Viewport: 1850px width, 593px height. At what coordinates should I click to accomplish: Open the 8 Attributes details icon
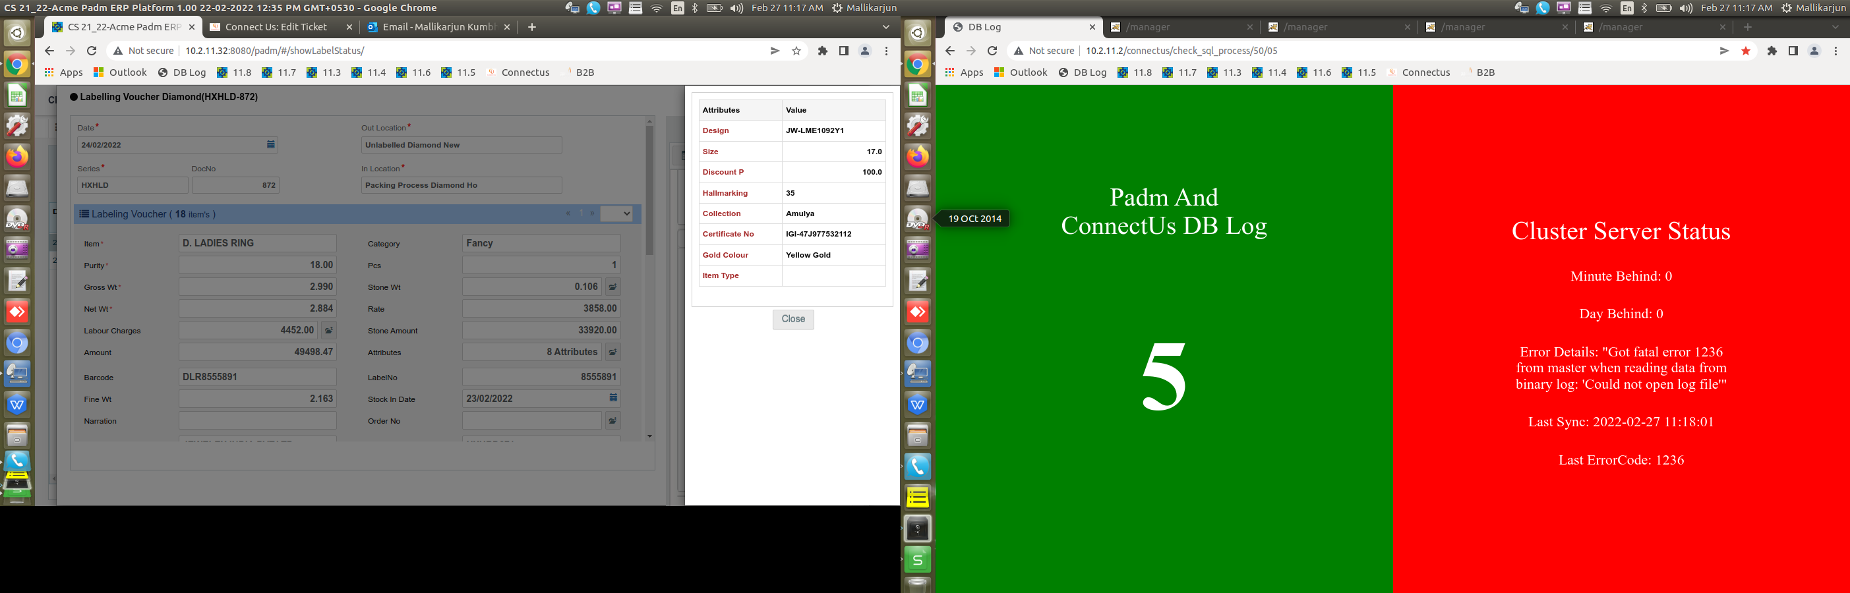click(x=612, y=353)
